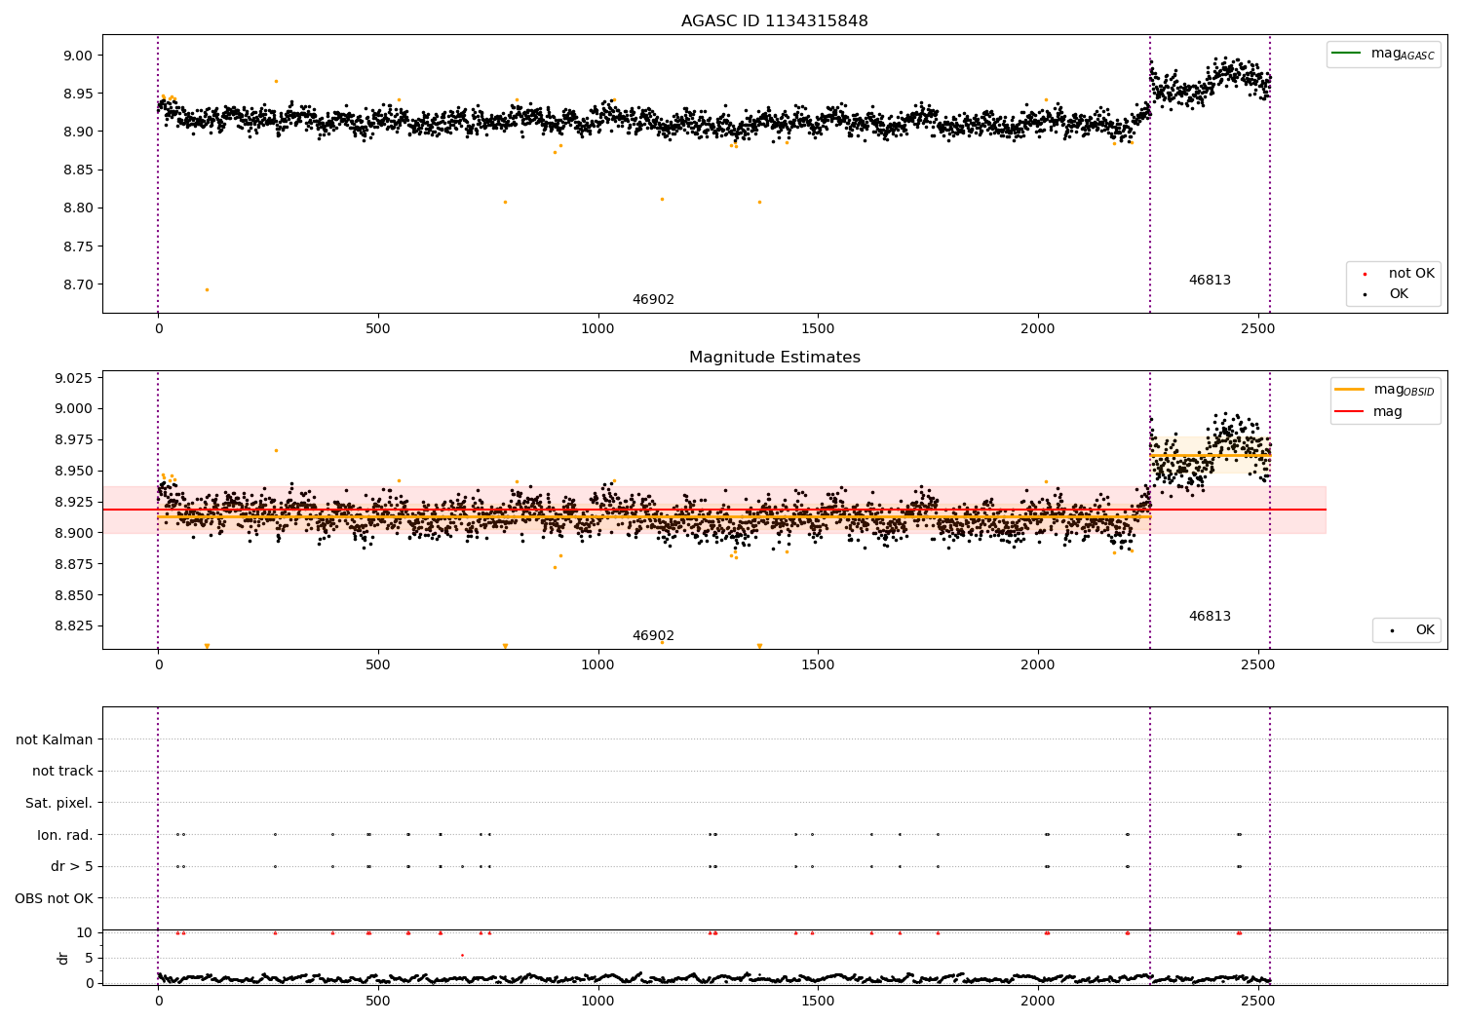This screenshot has height=1023, width=1462.
Task: Click the lone red dr point near 5
Action: [462, 955]
